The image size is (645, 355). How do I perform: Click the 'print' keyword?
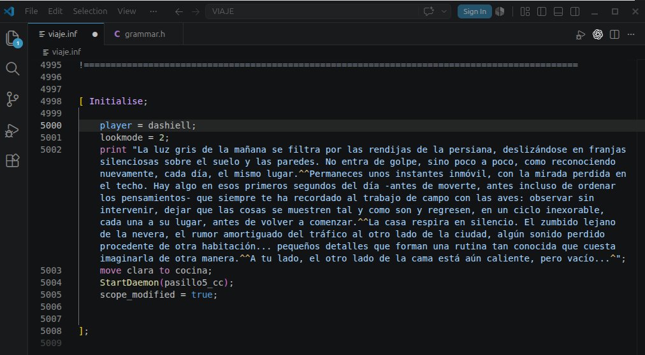[113, 150]
